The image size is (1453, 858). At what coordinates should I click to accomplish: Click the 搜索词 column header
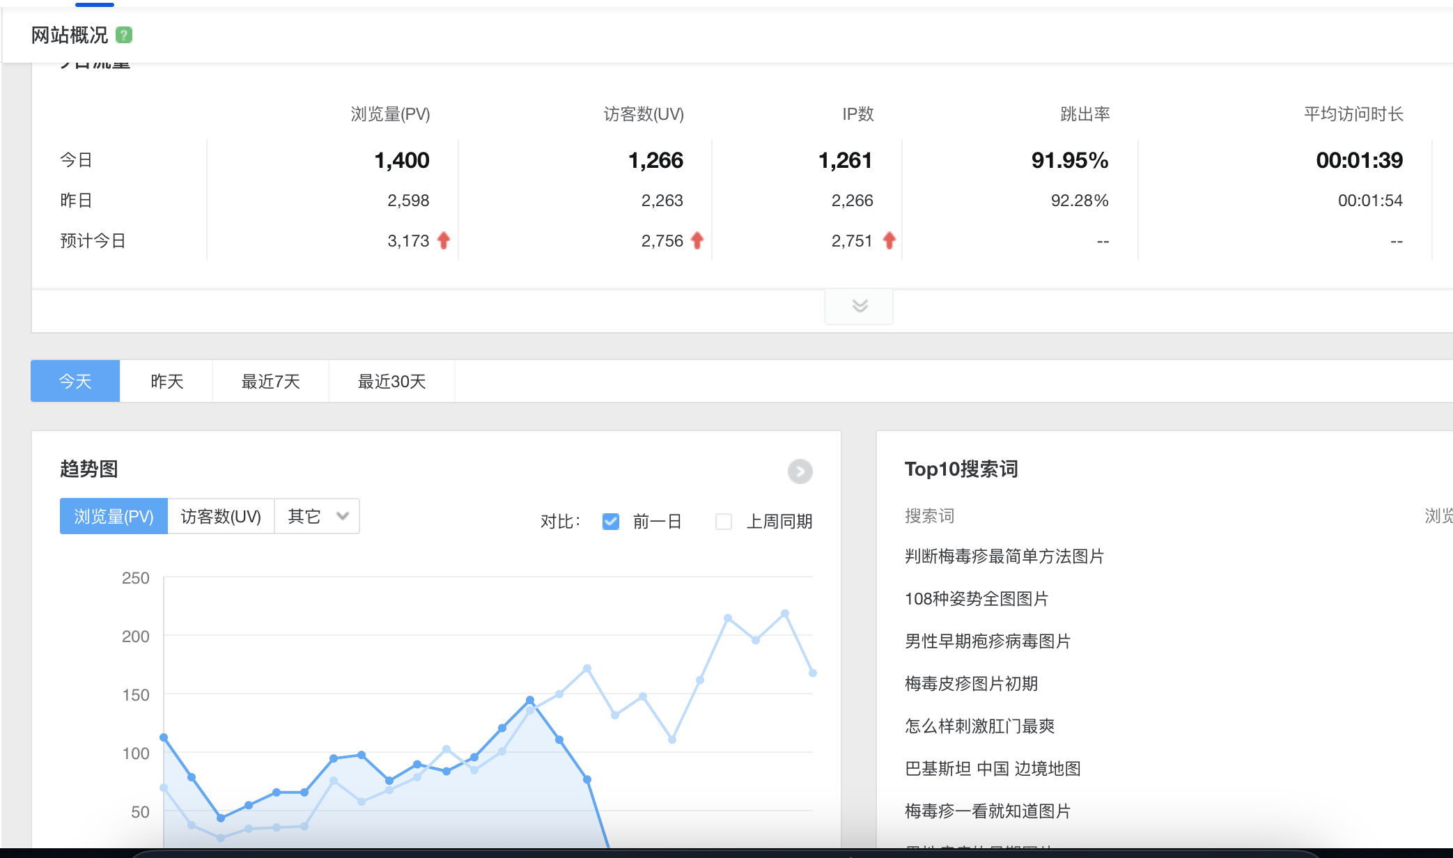tap(929, 516)
